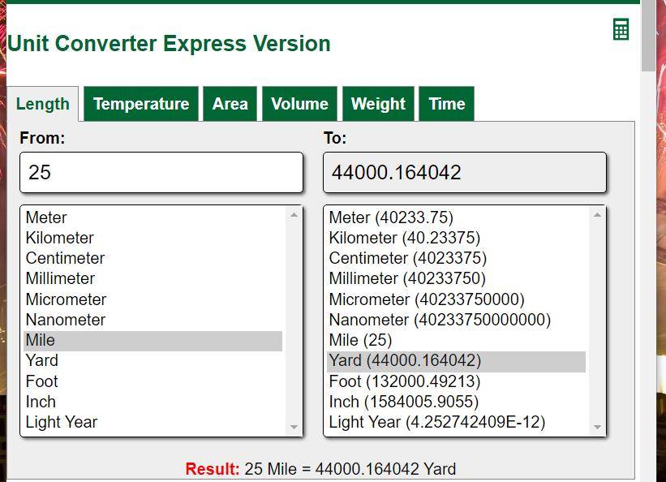Screen dimensions: 666x482
Task: Select the Time tab
Action: [446, 104]
